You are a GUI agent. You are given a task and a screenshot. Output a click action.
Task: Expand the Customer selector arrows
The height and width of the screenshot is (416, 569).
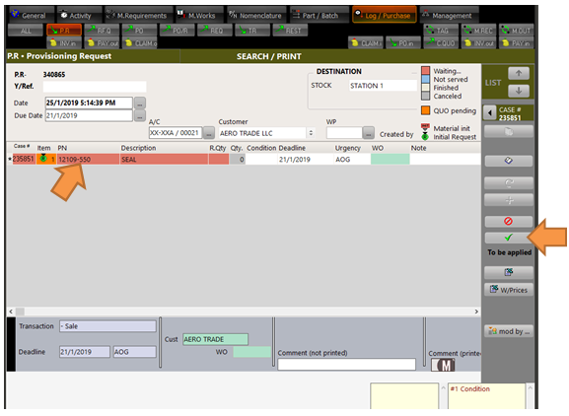pyautogui.click(x=311, y=133)
